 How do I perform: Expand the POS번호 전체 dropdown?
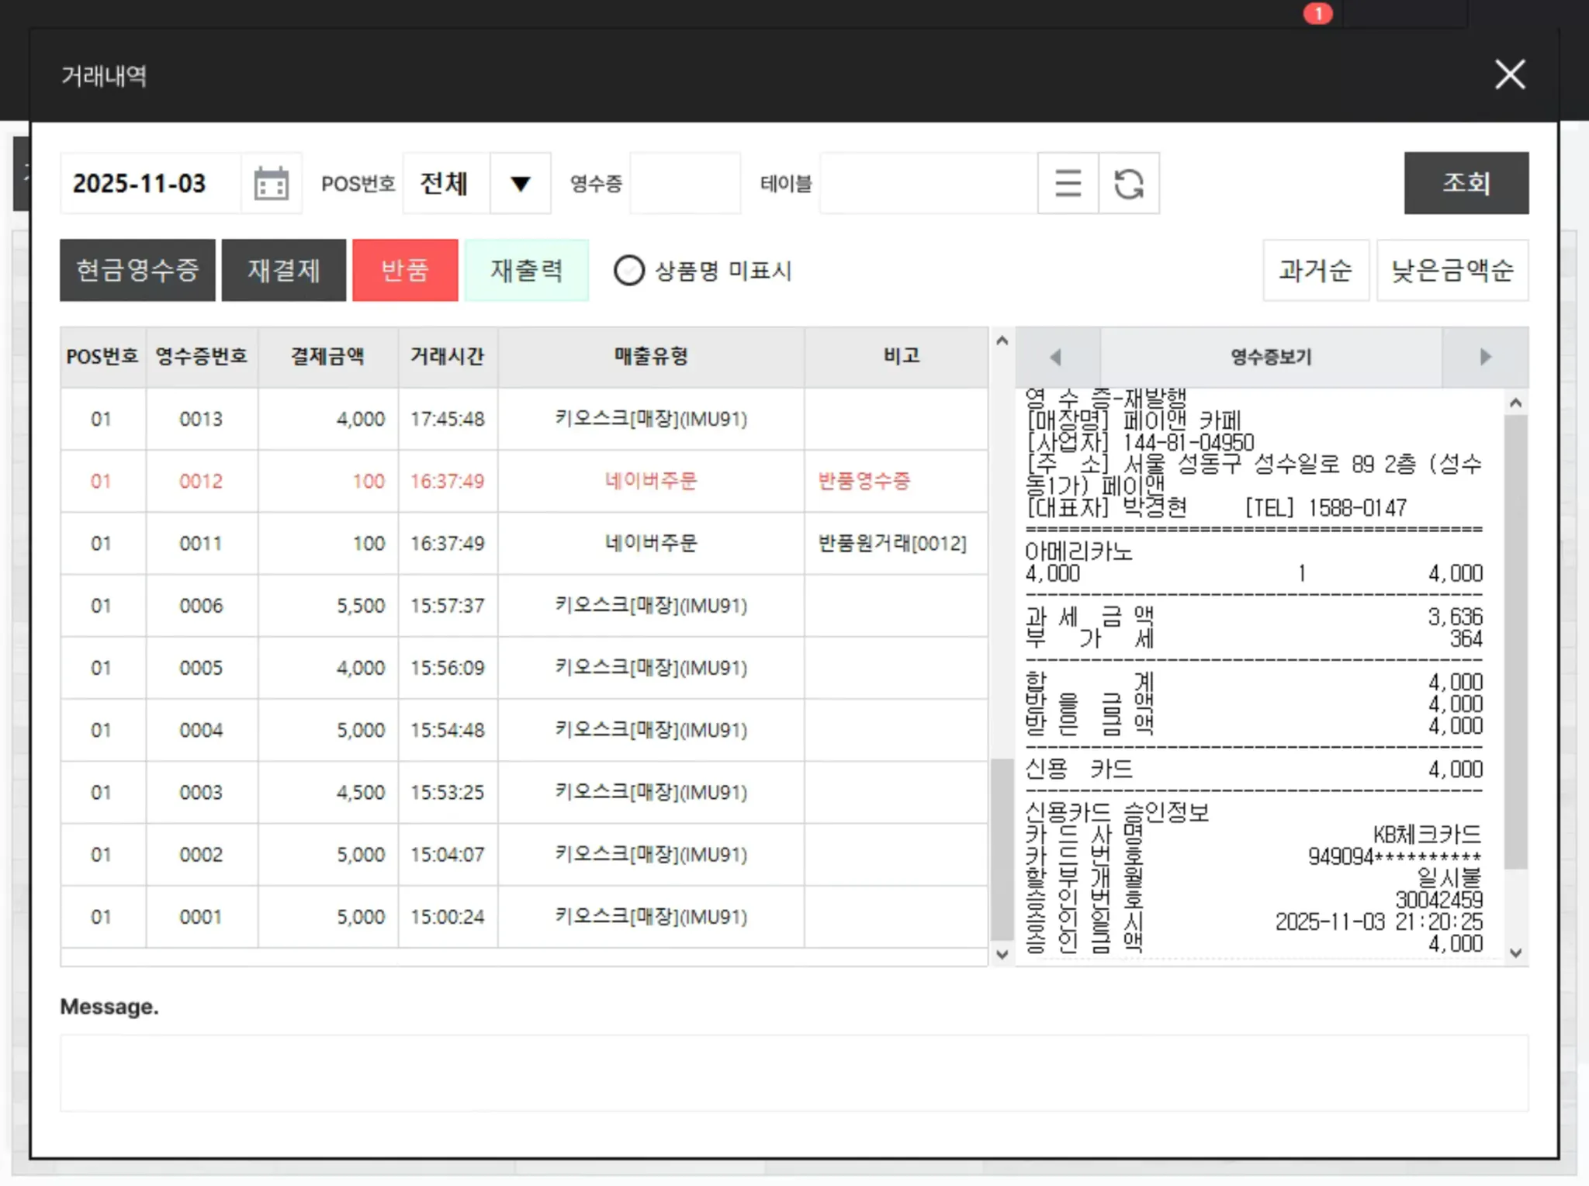pyautogui.click(x=520, y=184)
